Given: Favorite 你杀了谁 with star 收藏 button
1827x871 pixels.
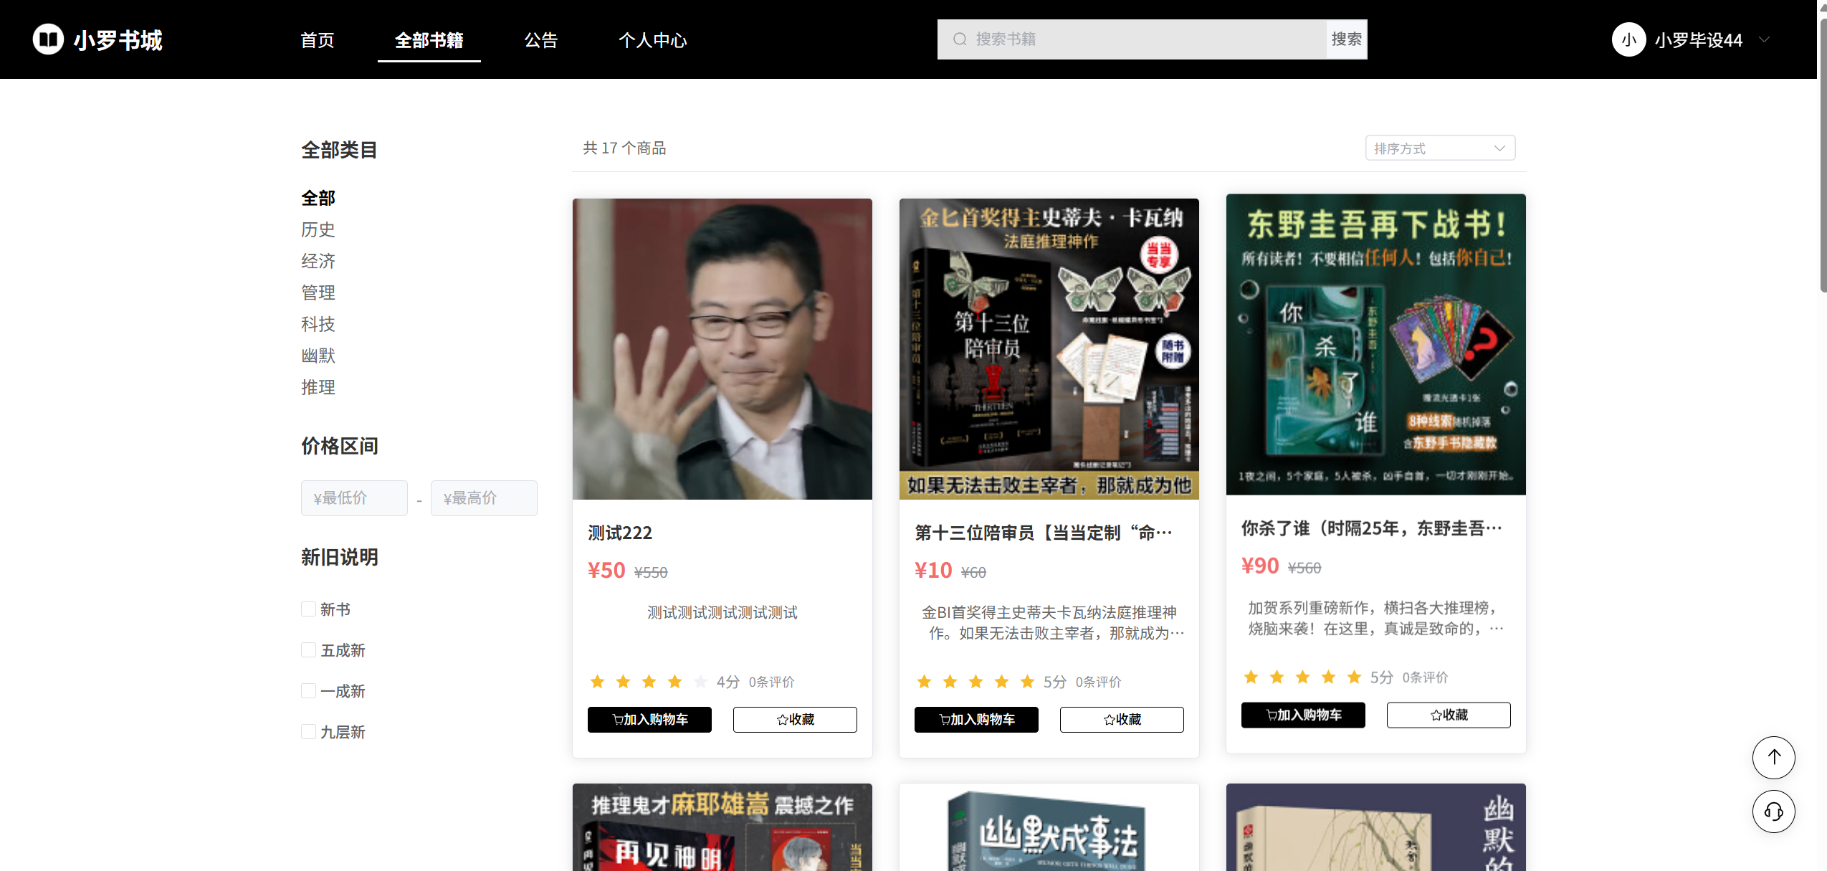Looking at the screenshot, I should [1448, 715].
